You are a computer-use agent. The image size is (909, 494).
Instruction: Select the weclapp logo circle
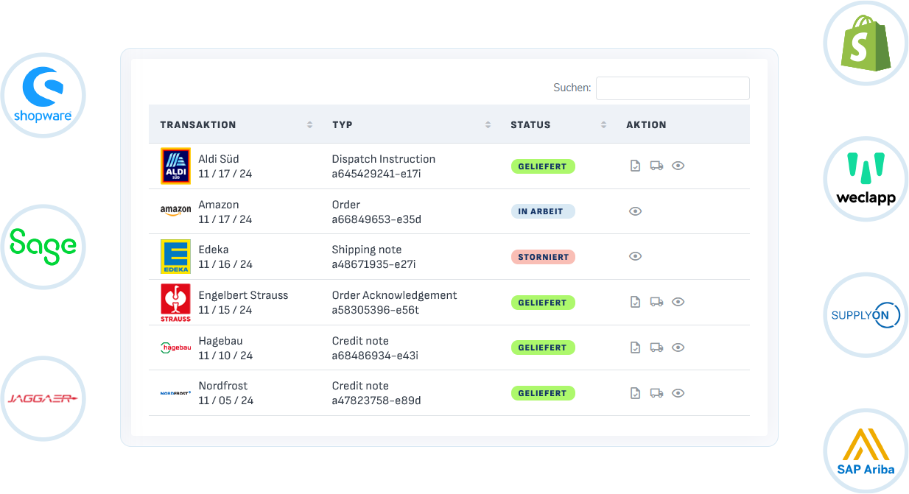click(x=866, y=179)
